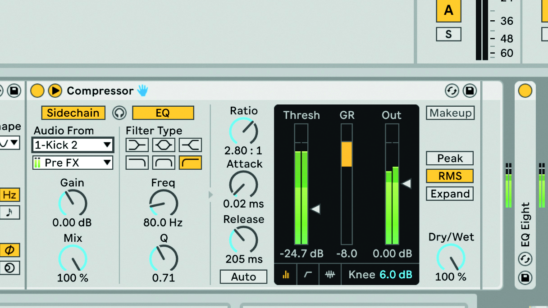This screenshot has height=308, width=548.
Task: Click the Compressor device title
Action: 100,91
